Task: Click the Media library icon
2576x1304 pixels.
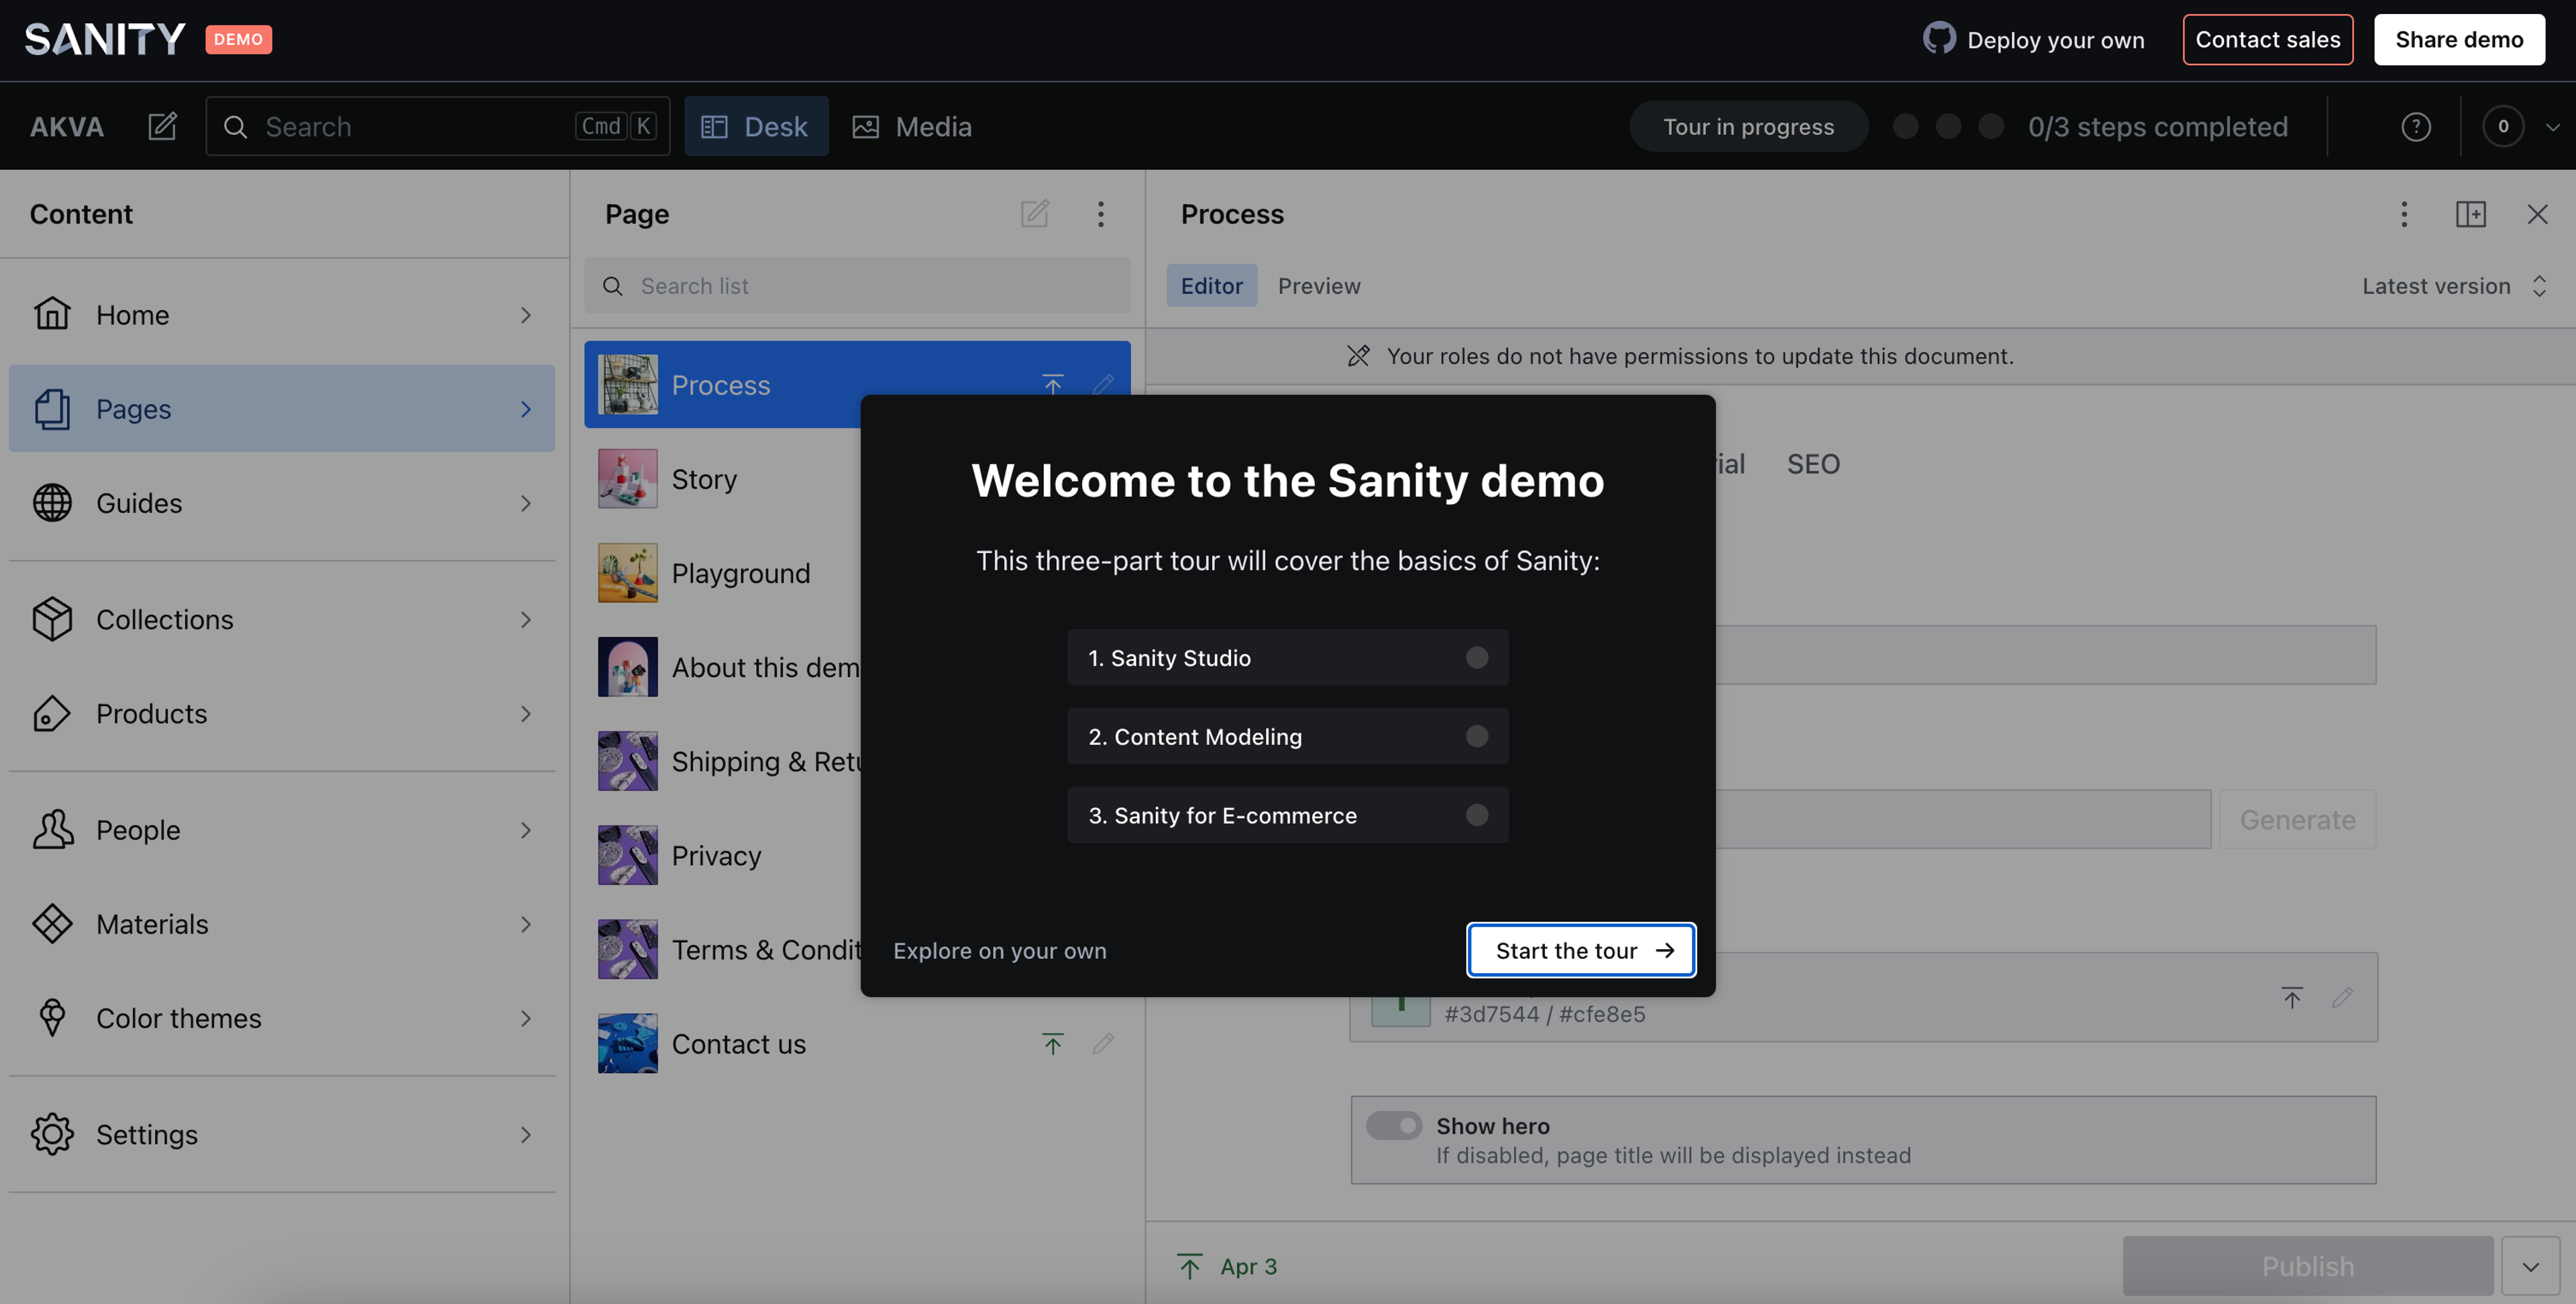Action: (864, 125)
